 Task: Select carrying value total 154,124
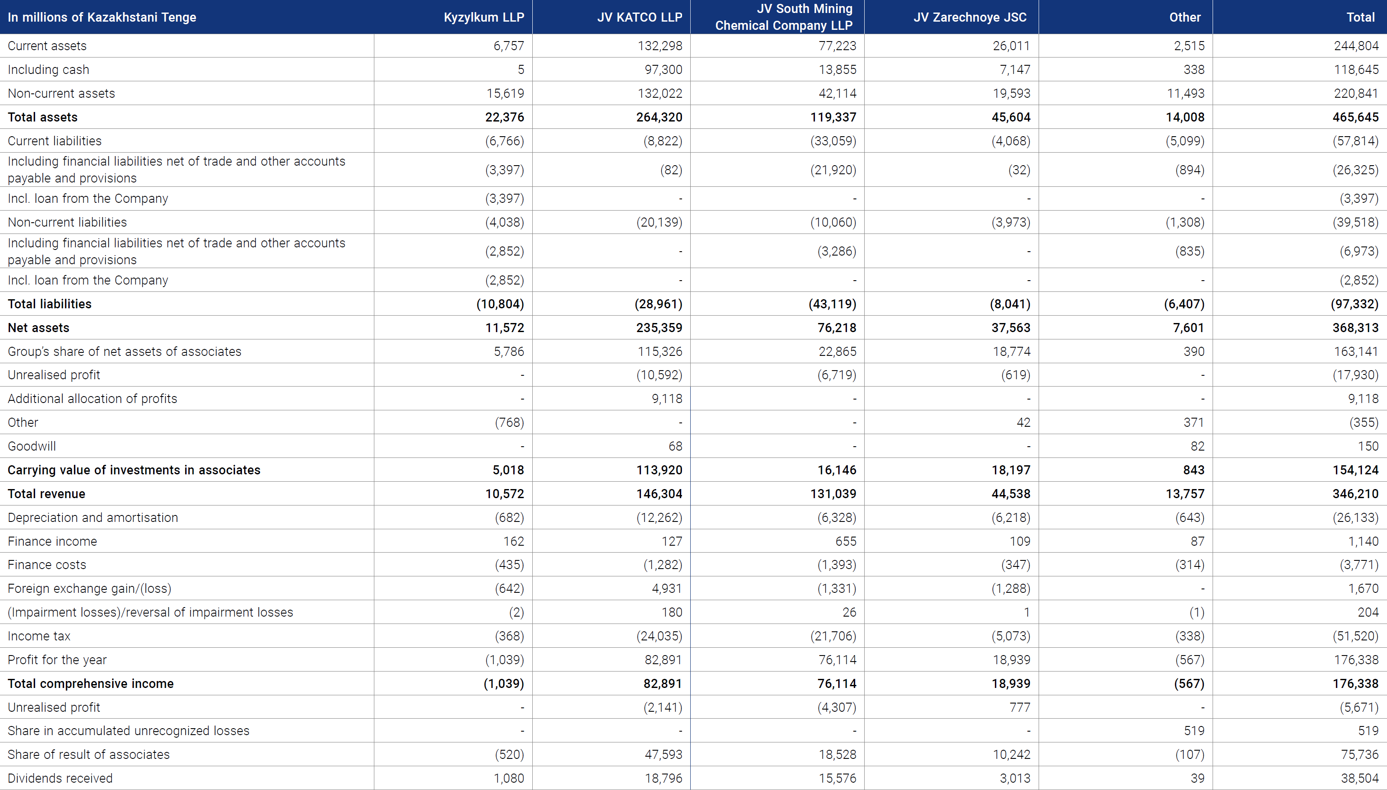pos(1355,470)
